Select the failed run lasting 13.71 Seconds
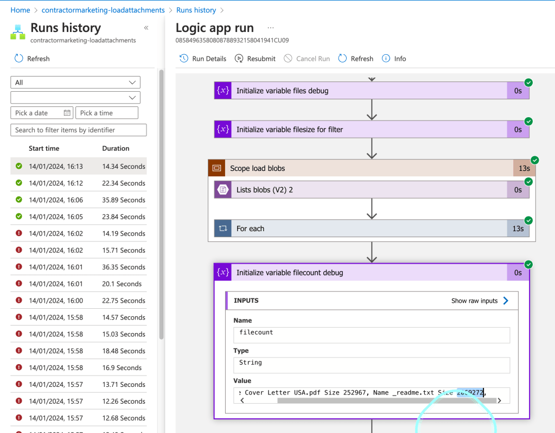This screenshot has height=433, width=555. coord(79,384)
